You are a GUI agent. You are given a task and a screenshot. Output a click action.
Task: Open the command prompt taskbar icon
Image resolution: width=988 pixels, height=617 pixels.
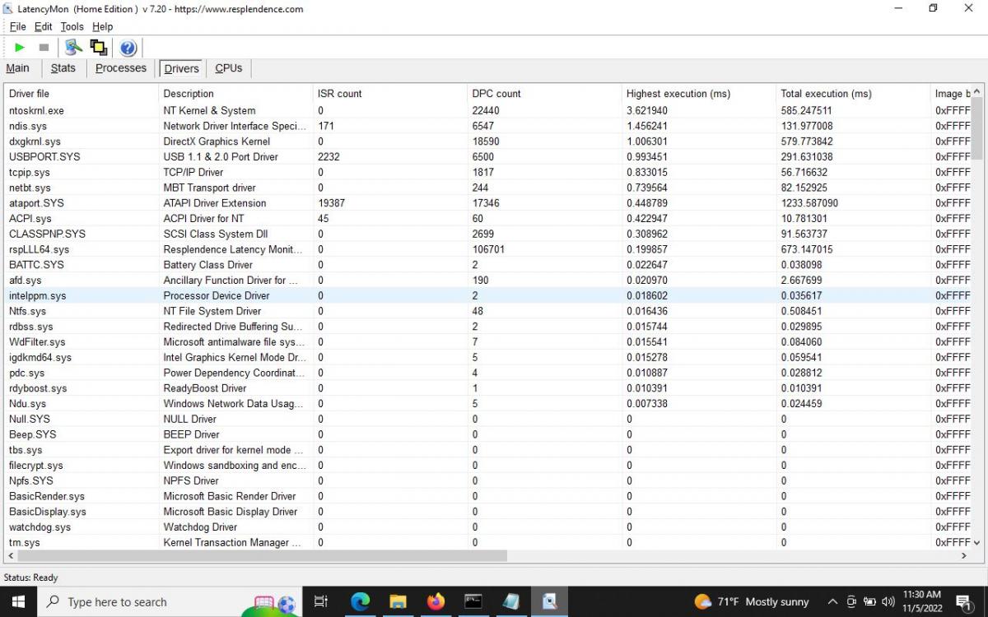point(473,601)
